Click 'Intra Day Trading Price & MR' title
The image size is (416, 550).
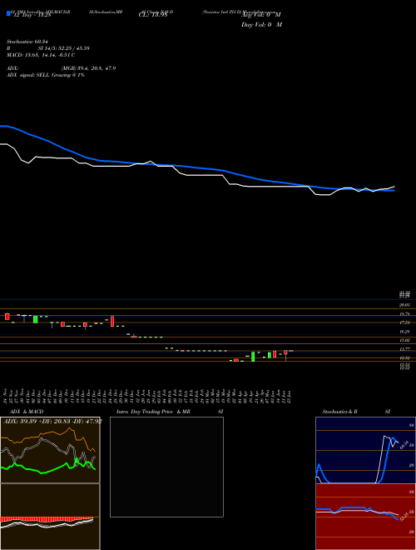coord(154,412)
